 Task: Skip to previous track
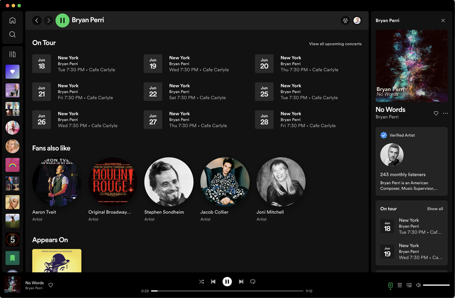click(x=213, y=282)
